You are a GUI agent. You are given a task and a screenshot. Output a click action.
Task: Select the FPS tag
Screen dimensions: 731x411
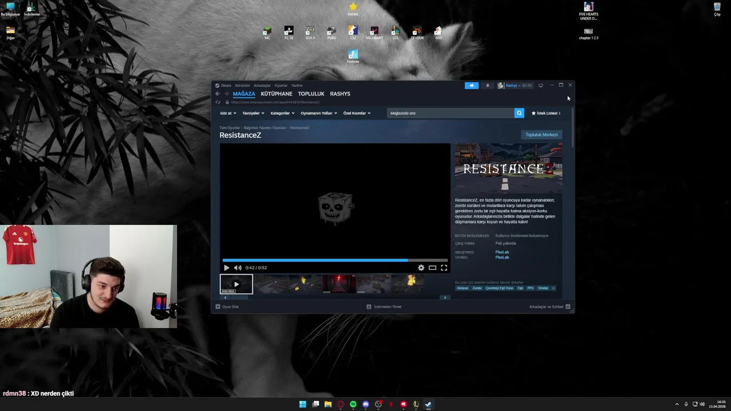[x=530, y=288]
